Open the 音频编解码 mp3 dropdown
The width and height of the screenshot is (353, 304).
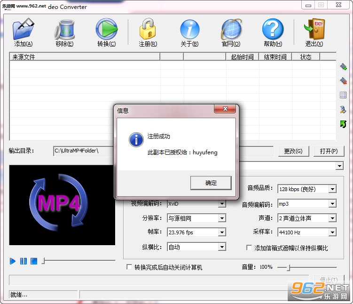[x=332, y=204]
